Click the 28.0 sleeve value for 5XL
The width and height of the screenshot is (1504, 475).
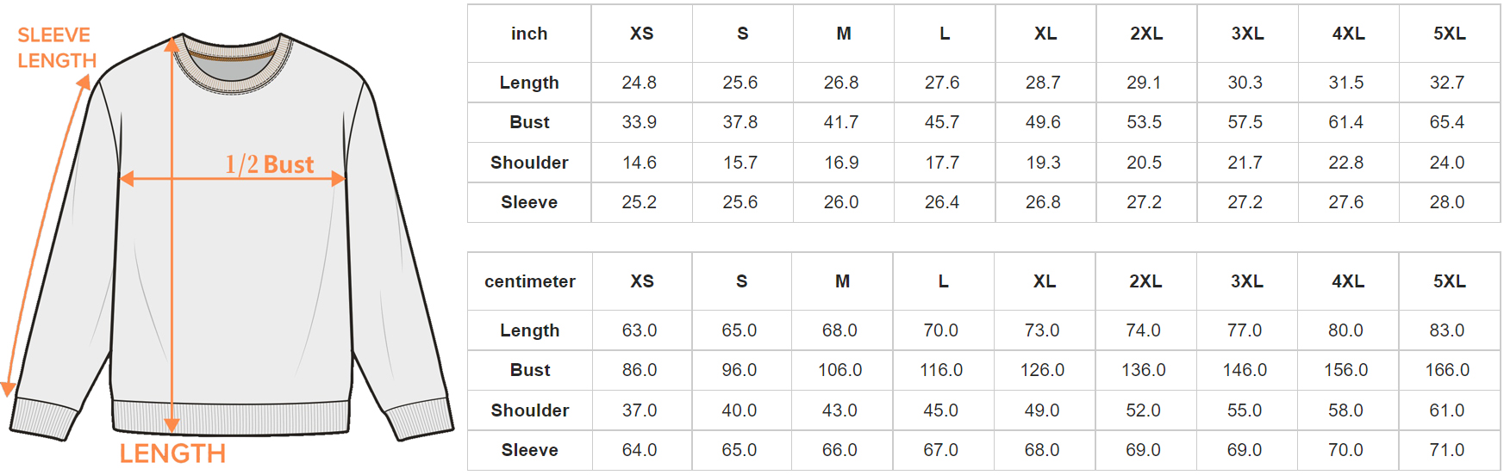(x=1447, y=202)
